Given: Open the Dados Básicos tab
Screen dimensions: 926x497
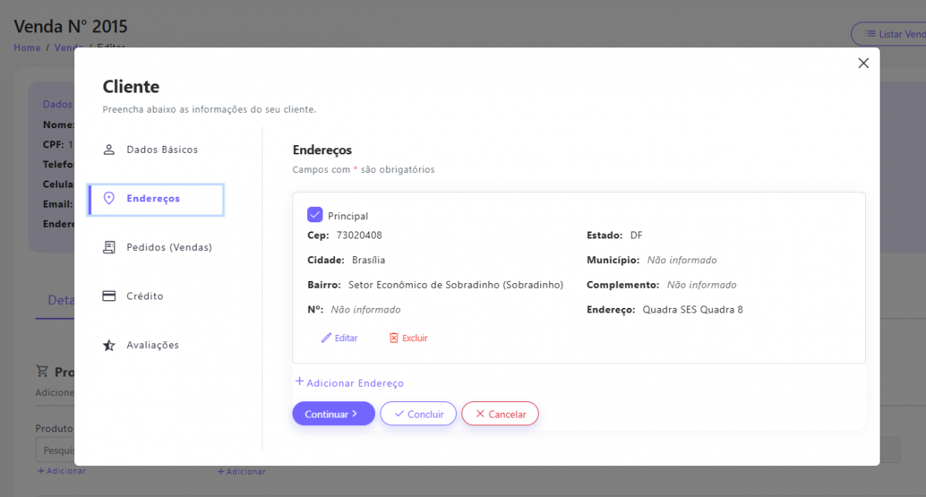Looking at the screenshot, I should coord(162,150).
